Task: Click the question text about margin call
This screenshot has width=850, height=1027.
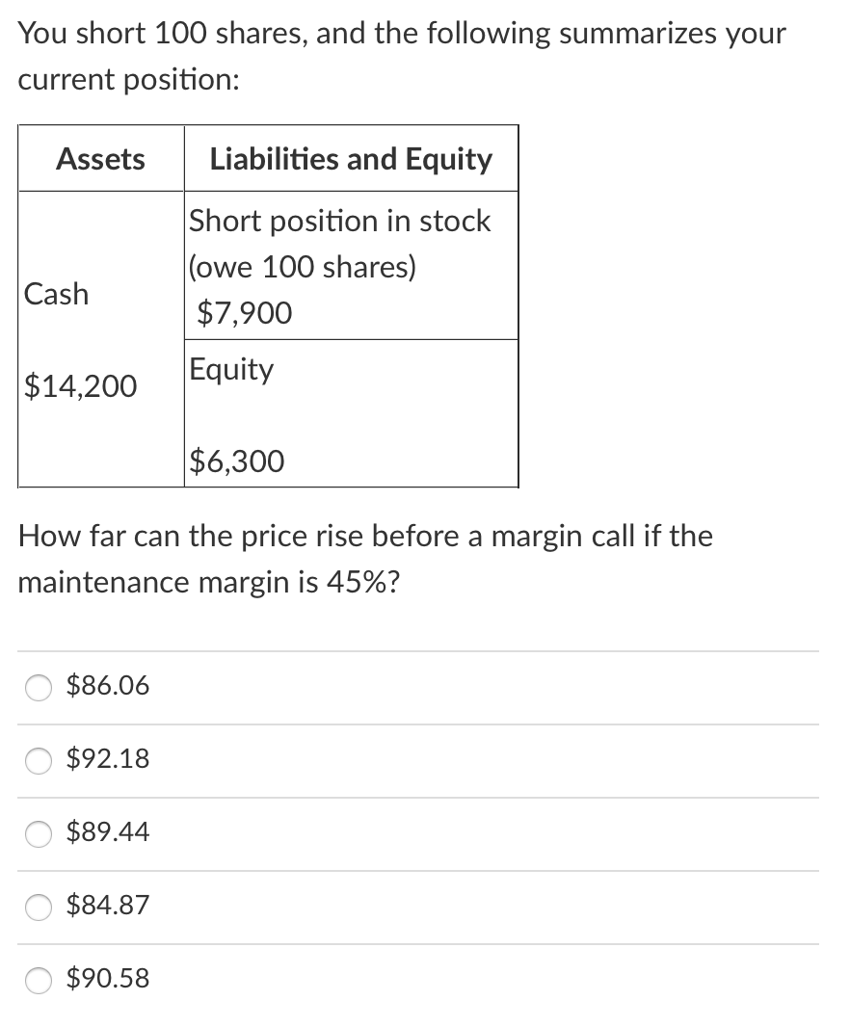Action: click(x=366, y=559)
